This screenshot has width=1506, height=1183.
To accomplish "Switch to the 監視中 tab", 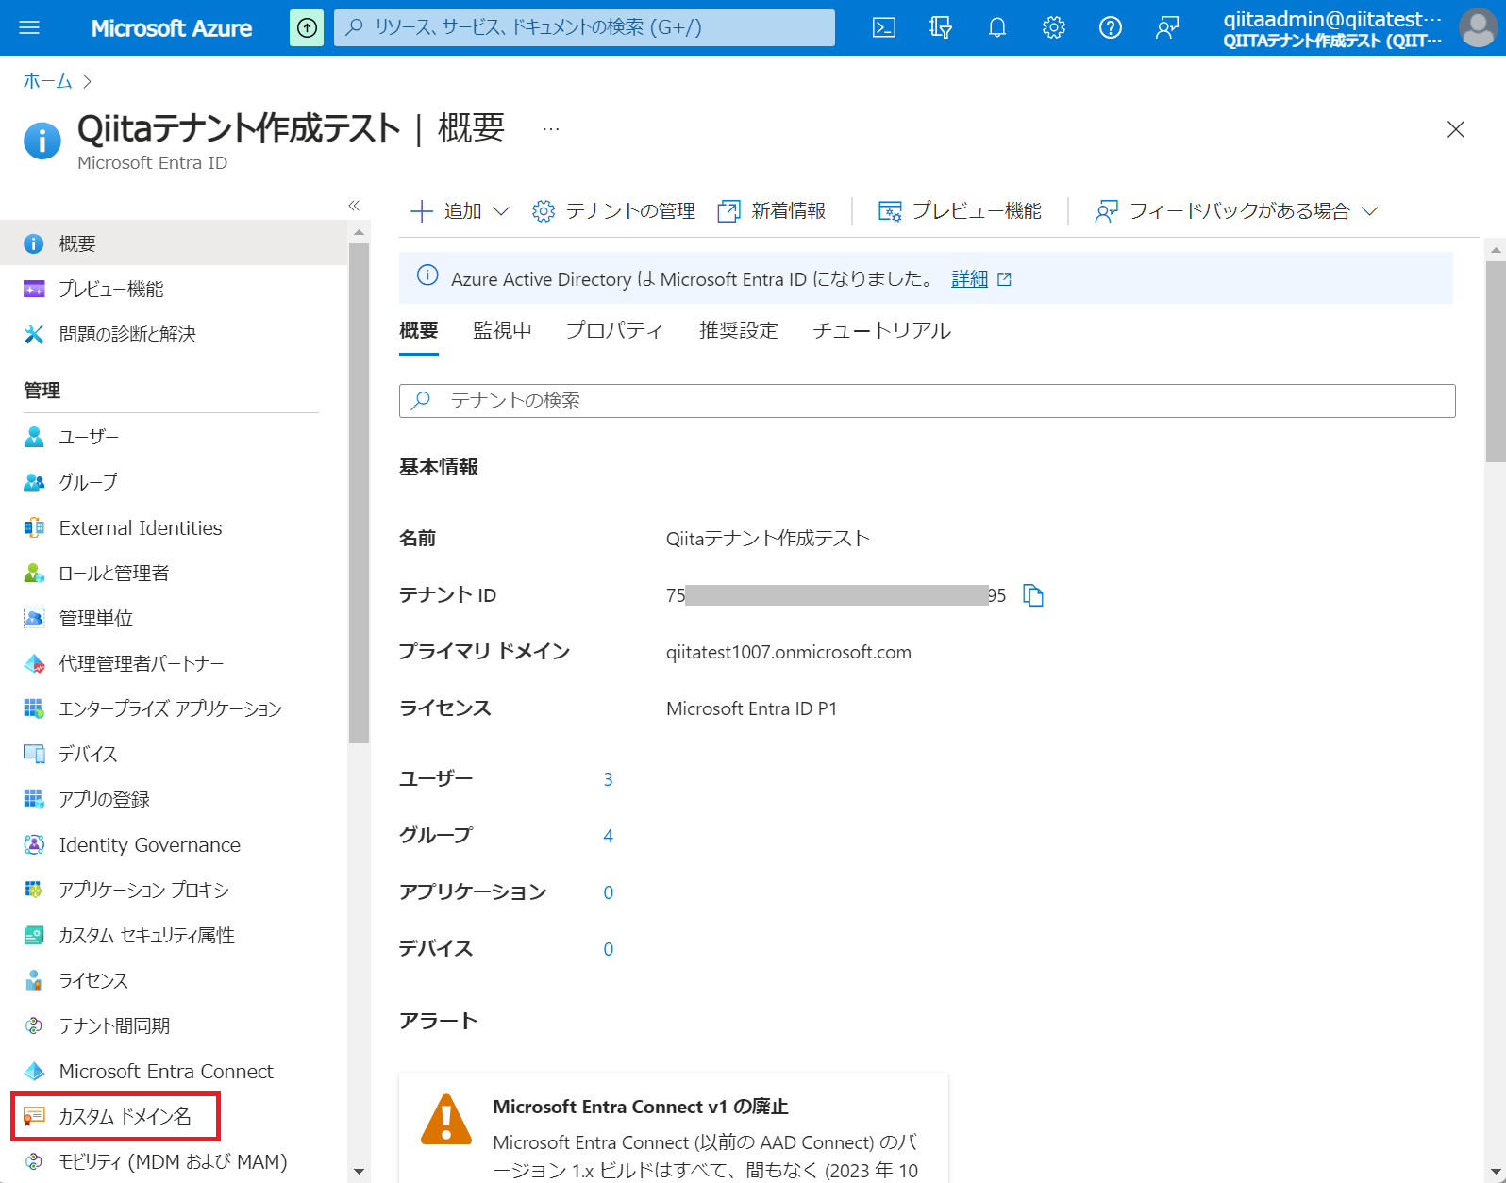I will [502, 331].
